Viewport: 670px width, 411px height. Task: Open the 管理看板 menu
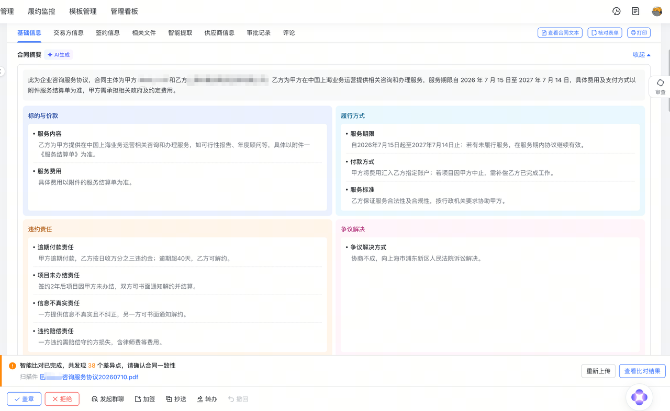(x=124, y=11)
